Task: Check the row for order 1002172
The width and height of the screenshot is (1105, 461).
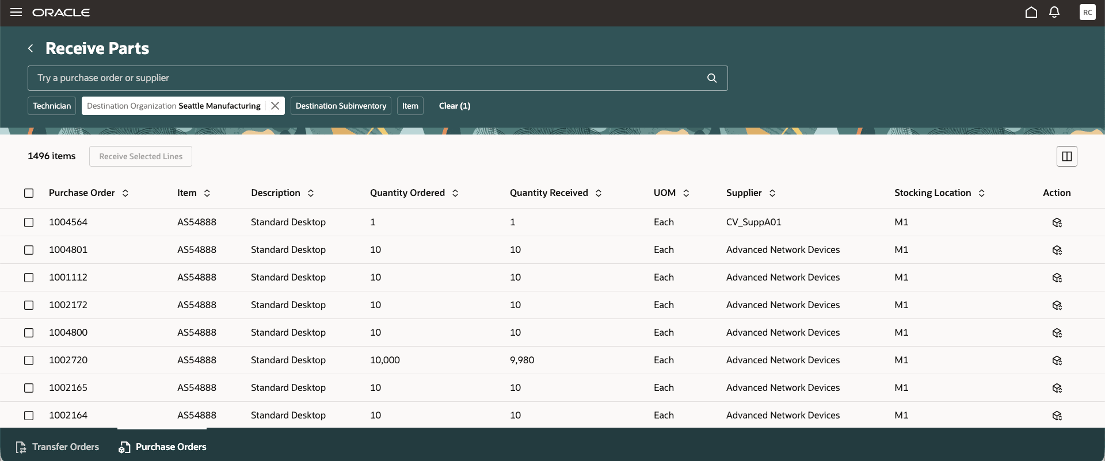Action: click(29, 305)
